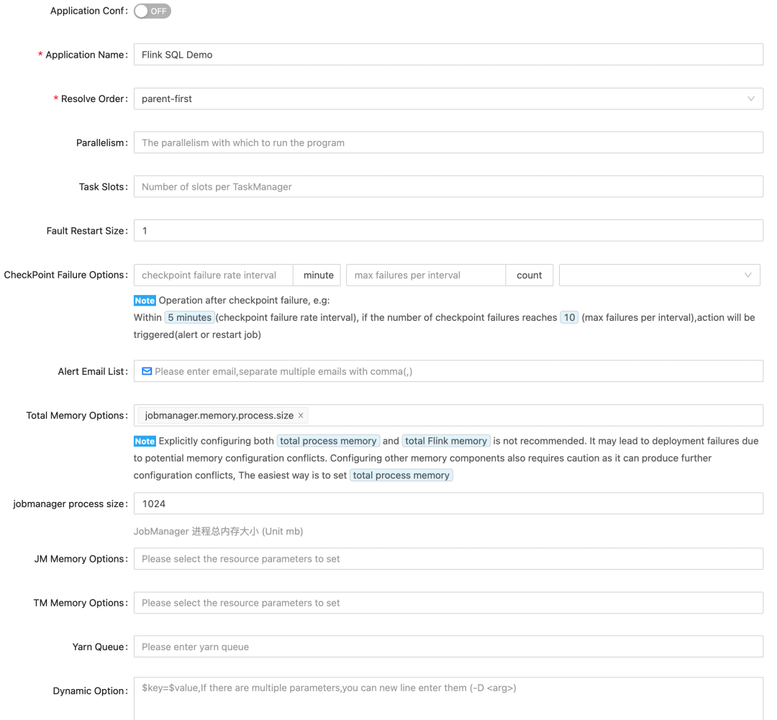777x720 pixels.
Task: Click the Dynamic Option text area
Action: [447, 698]
